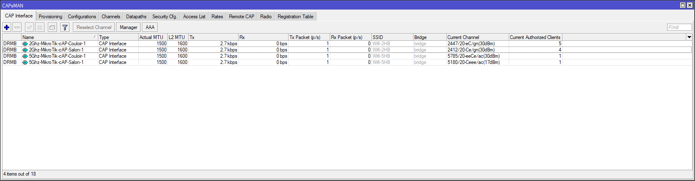Open the Remote CAP tab

242,17
